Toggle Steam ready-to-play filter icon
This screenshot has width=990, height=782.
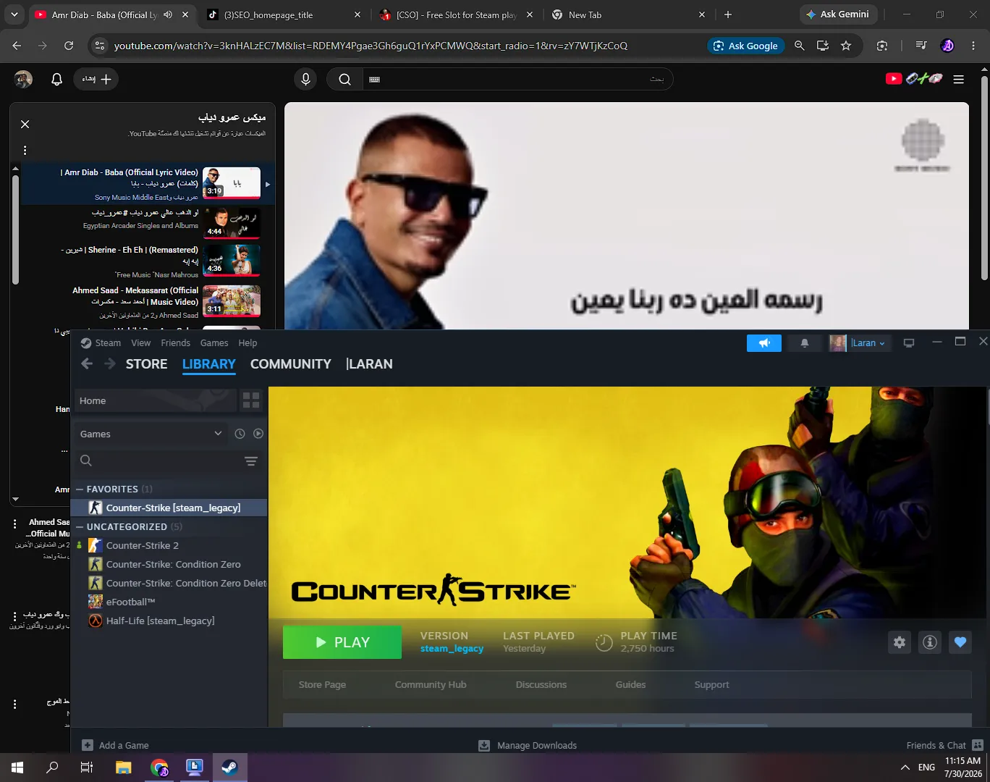pyautogui.click(x=258, y=434)
